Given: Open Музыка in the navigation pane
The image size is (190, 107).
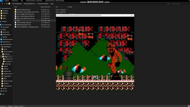Looking at the screenshot, I should coord(5,37).
